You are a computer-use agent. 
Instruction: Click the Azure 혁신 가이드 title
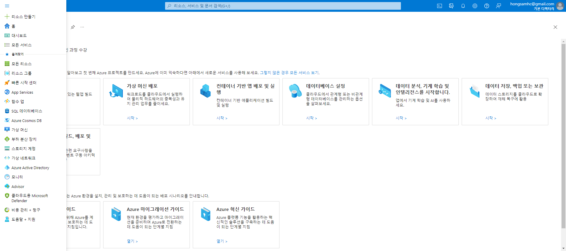236,209
